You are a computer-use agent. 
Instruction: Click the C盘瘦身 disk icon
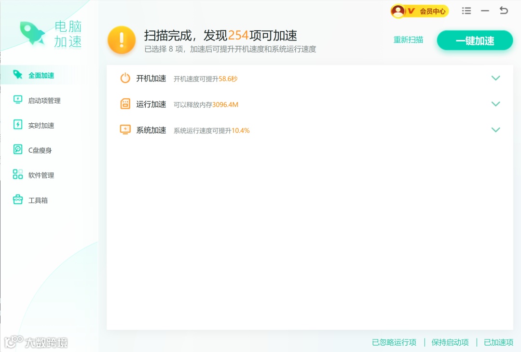pos(18,149)
